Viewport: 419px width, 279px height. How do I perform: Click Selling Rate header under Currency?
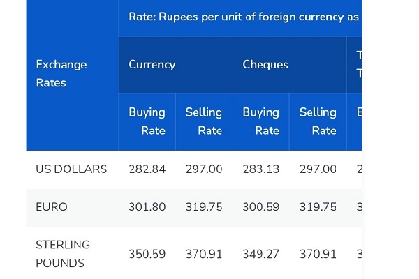tap(204, 122)
